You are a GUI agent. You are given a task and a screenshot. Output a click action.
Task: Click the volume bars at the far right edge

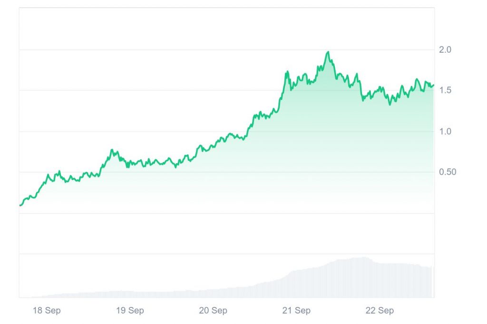tap(431, 282)
